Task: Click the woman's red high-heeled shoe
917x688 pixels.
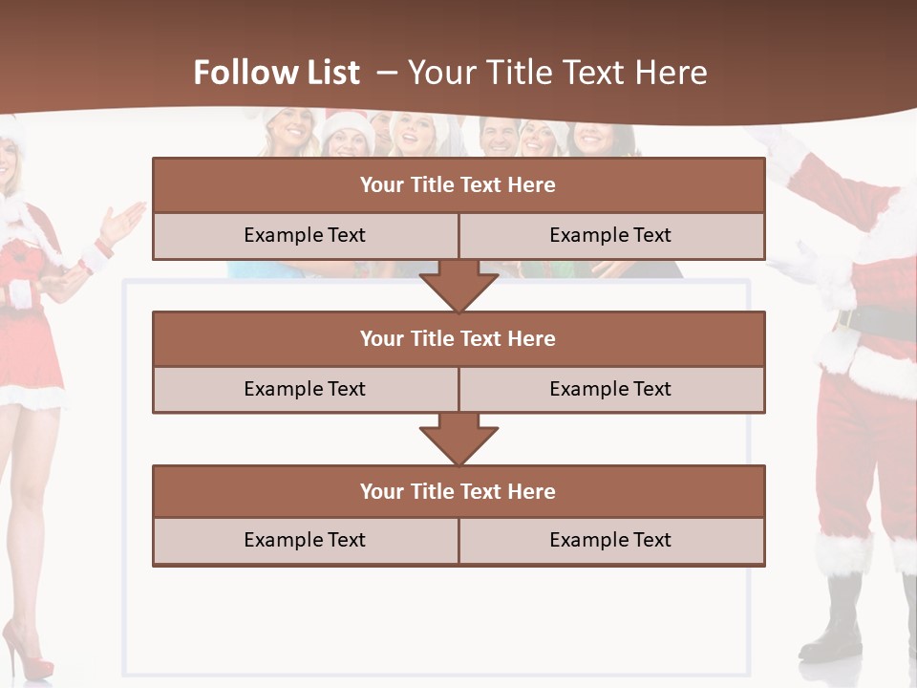Action: [x=24, y=655]
